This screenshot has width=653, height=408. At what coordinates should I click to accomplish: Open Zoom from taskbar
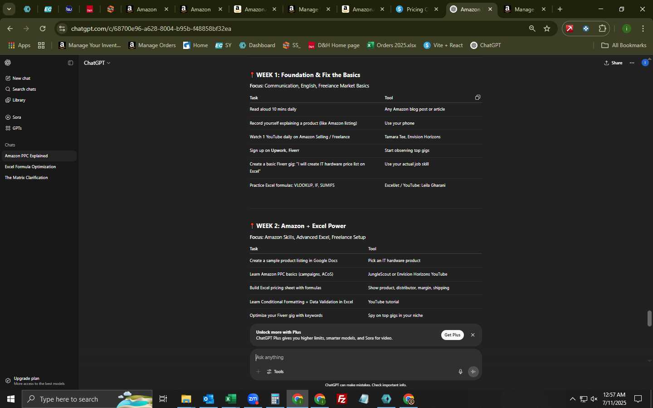(253, 399)
